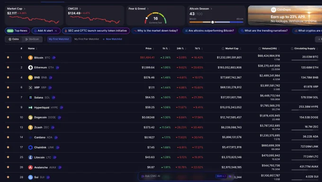Click the Bitcoin coin logo
The image size is (322, 182).
[x=30, y=58]
